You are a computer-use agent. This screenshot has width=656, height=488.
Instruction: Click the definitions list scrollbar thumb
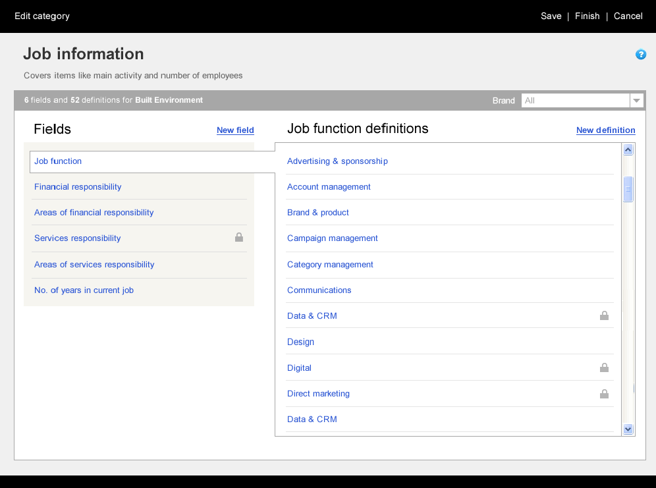pos(628,189)
